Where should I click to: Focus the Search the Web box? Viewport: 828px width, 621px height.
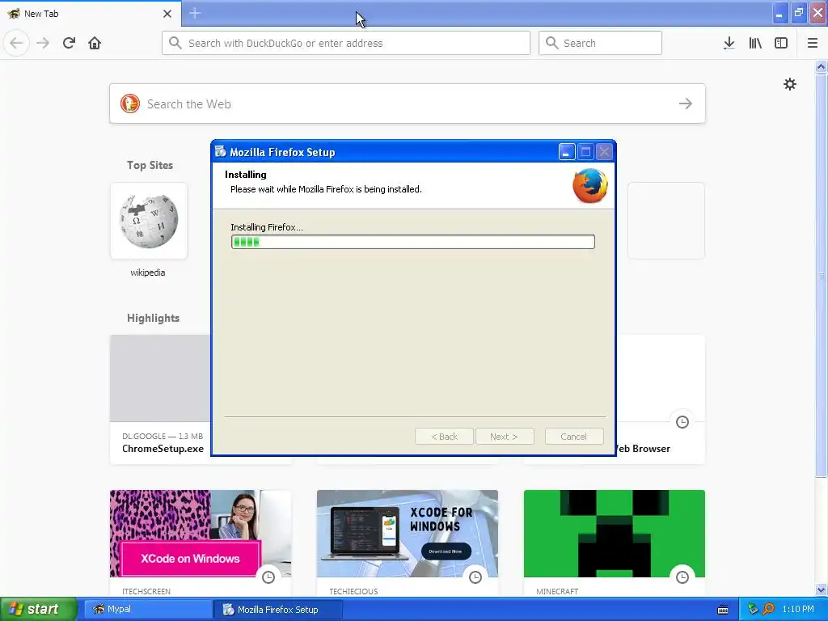click(x=408, y=103)
